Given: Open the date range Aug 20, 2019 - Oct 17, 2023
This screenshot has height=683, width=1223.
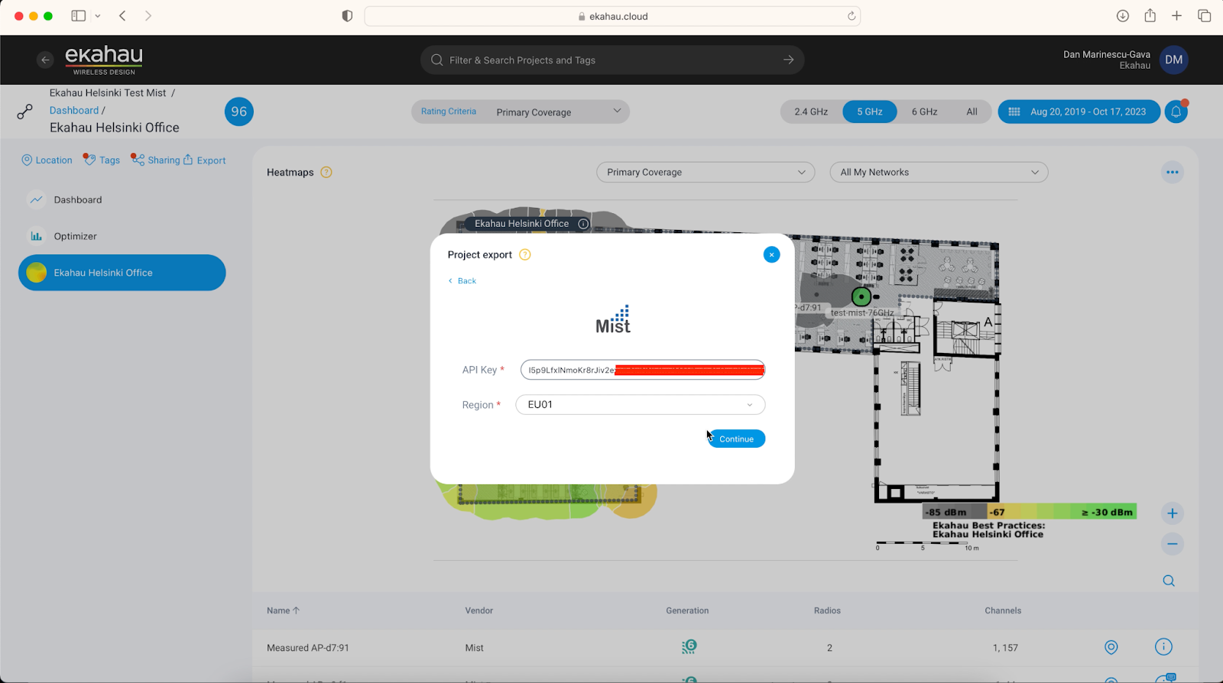Looking at the screenshot, I should pos(1079,112).
